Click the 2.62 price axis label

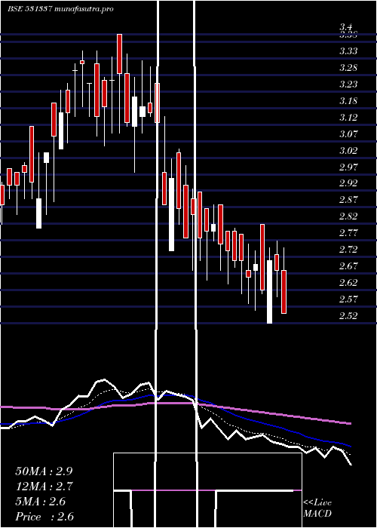click(348, 283)
